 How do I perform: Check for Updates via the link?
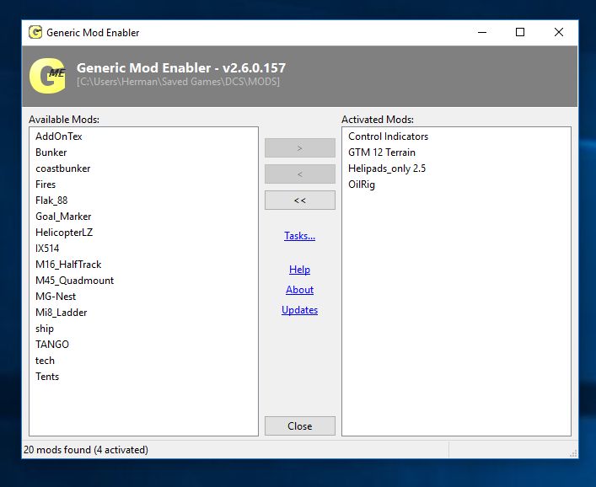tap(299, 310)
